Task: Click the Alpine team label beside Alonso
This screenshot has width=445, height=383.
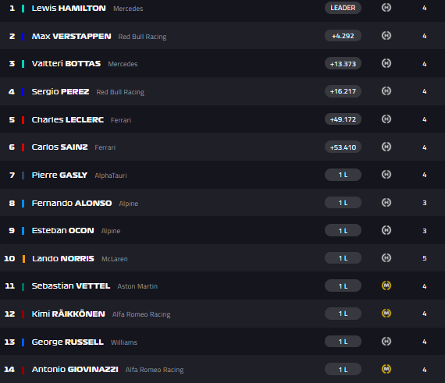Action: pyautogui.click(x=129, y=204)
